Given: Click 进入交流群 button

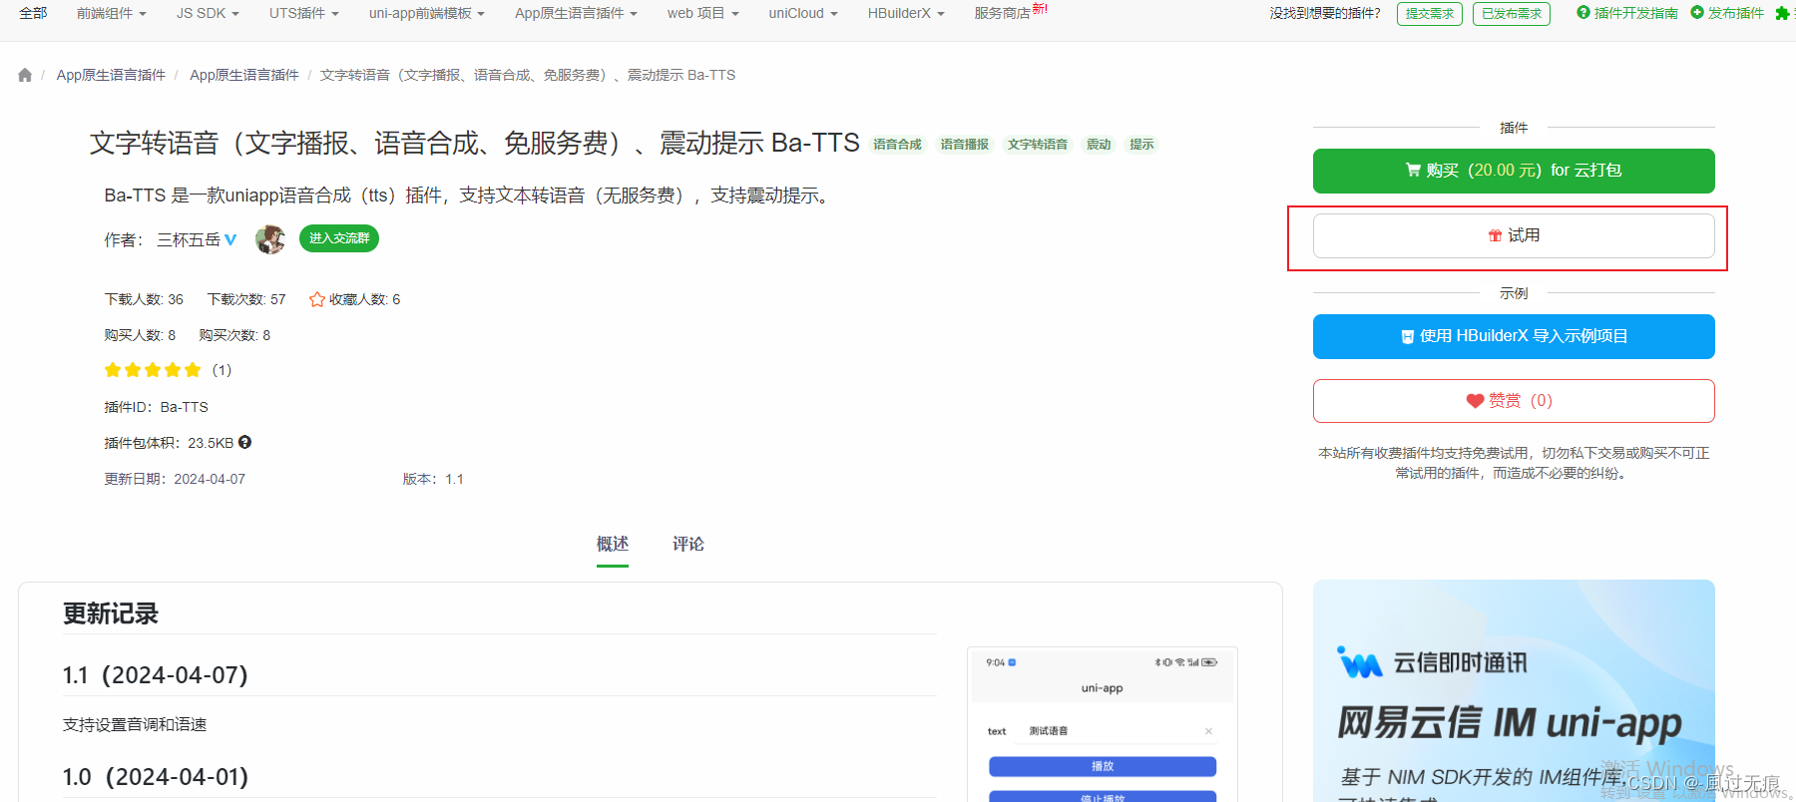Looking at the screenshot, I should (x=339, y=238).
